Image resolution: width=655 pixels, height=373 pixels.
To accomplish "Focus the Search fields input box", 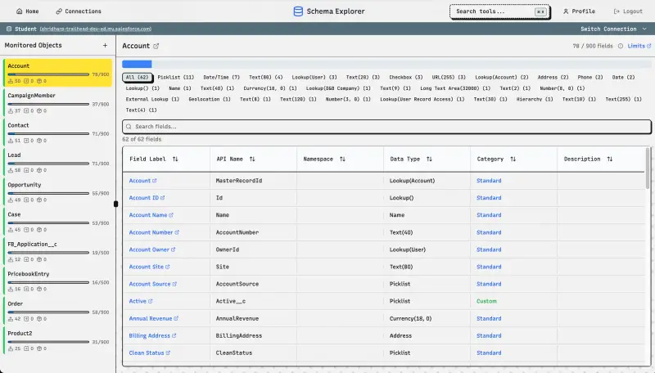I will coord(386,127).
